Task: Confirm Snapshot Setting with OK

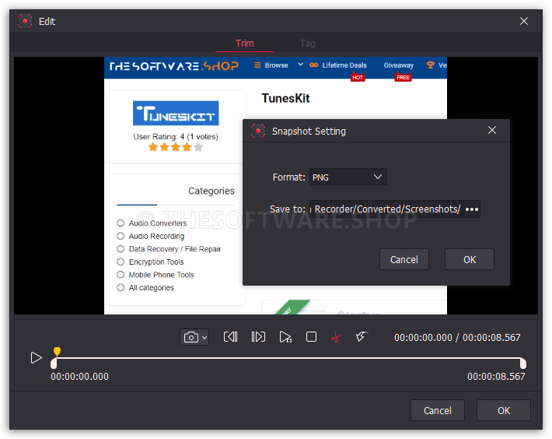Action: pyautogui.click(x=470, y=260)
